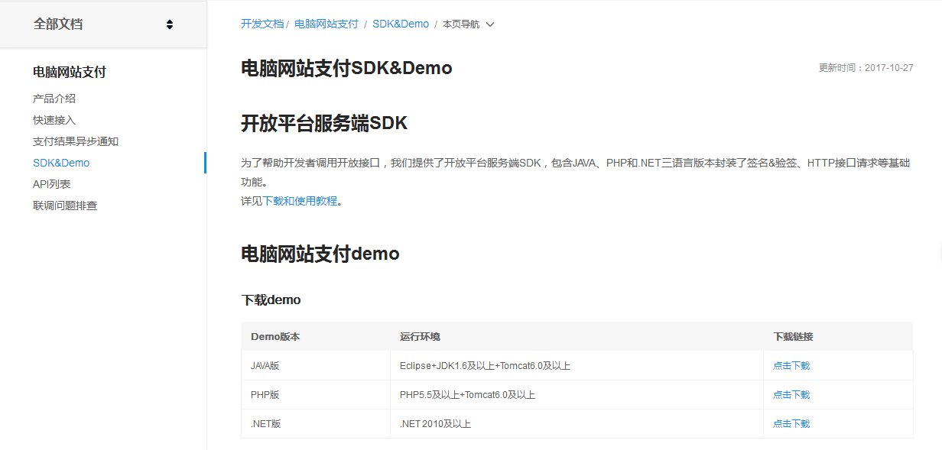Open 联调问题排查 sidebar entry
942x450 pixels.
point(65,206)
